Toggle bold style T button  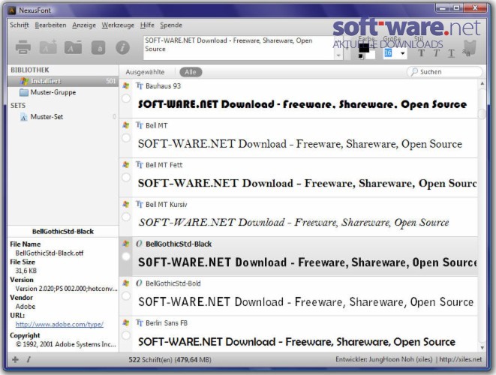click(421, 52)
